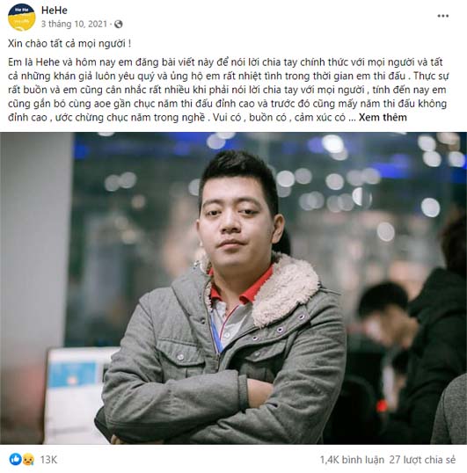Click the sad face reaction icon
This screenshot has width=467, height=473.
coord(28,459)
